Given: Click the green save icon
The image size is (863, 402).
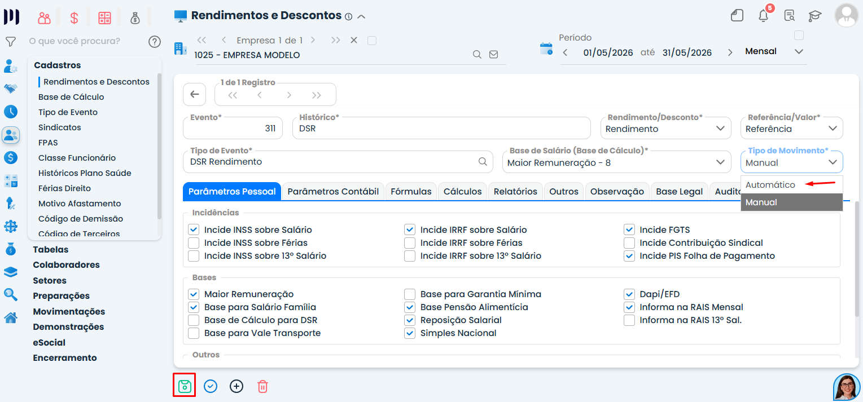Looking at the screenshot, I should (x=185, y=386).
